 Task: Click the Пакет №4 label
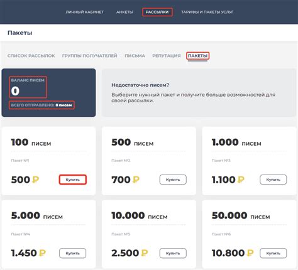point(21,234)
